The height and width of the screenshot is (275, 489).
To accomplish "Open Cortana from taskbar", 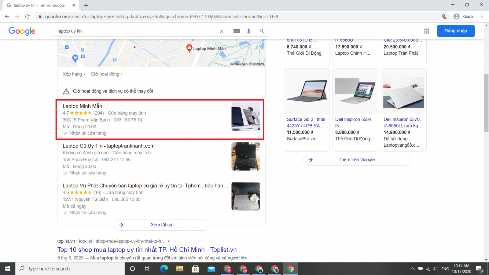I will [x=132, y=269].
